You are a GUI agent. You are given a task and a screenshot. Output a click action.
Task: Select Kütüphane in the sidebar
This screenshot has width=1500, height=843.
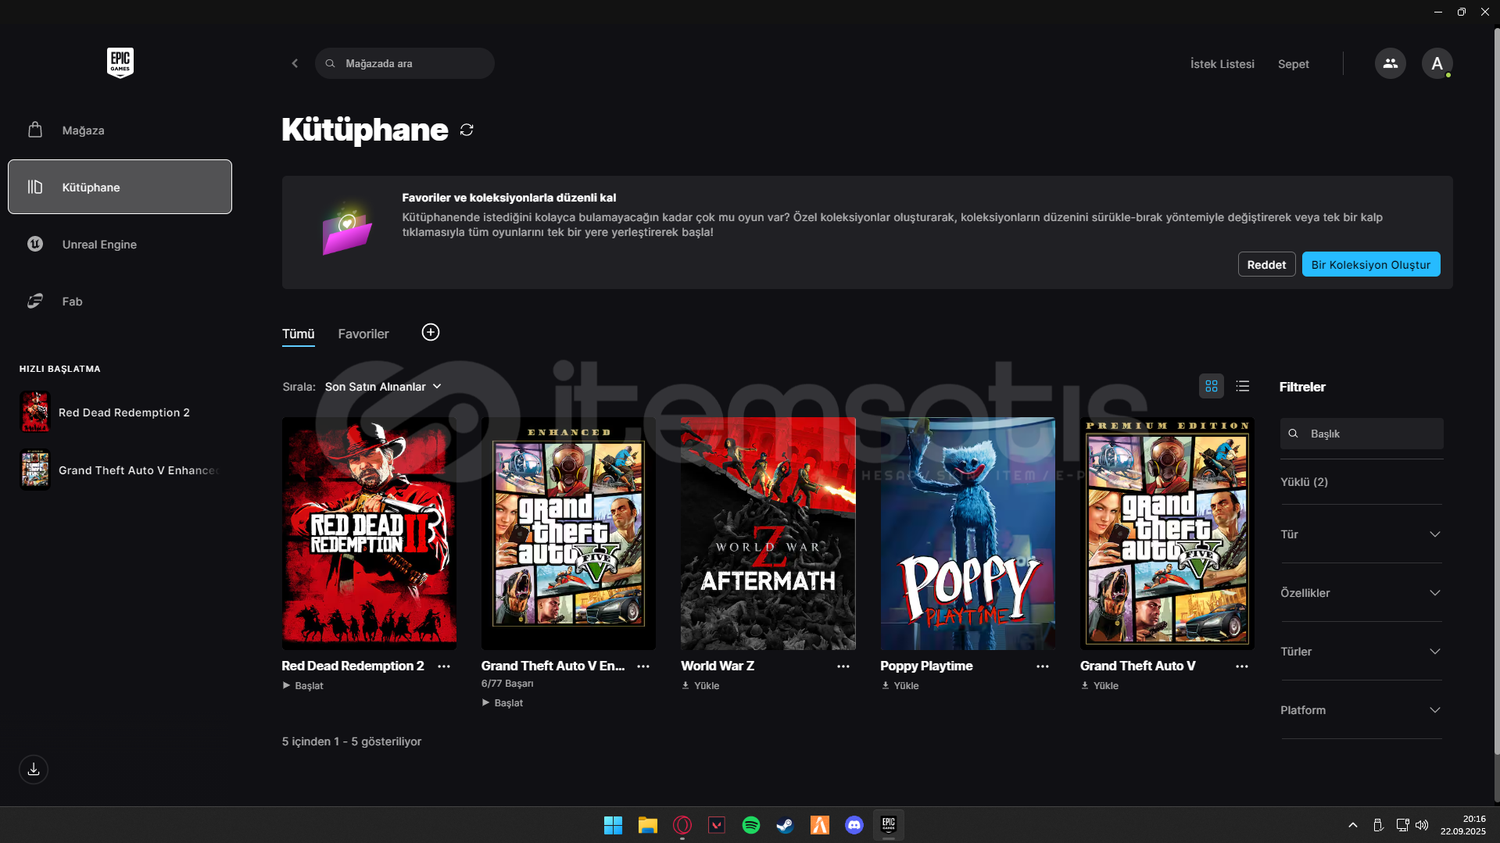(120, 187)
